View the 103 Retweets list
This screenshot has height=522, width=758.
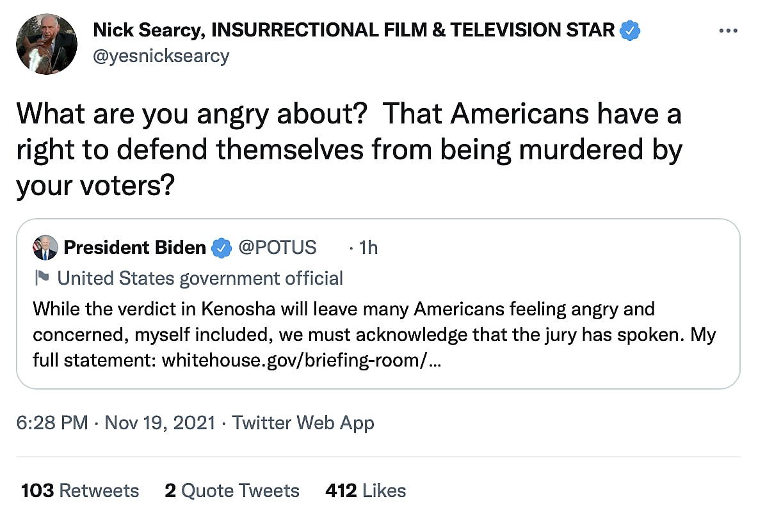(79, 491)
